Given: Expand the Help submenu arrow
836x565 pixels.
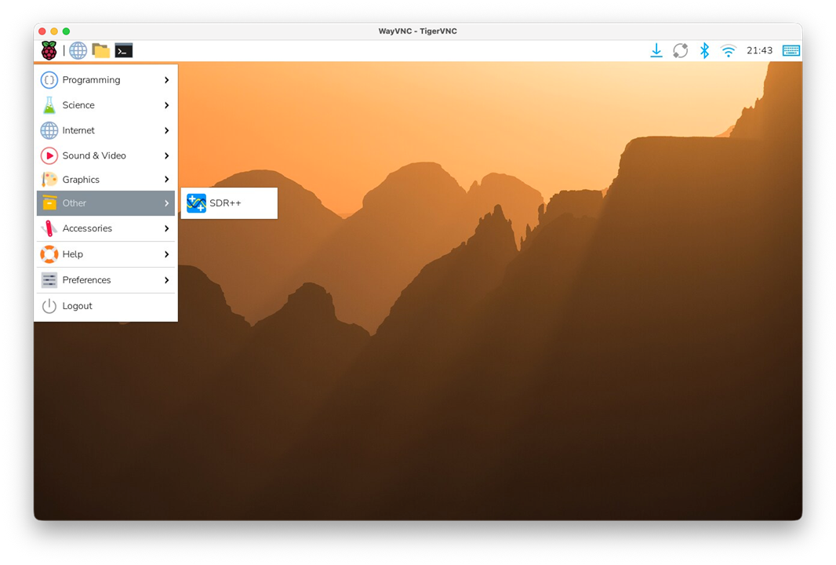Looking at the screenshot, I should [x=167, y=254].
